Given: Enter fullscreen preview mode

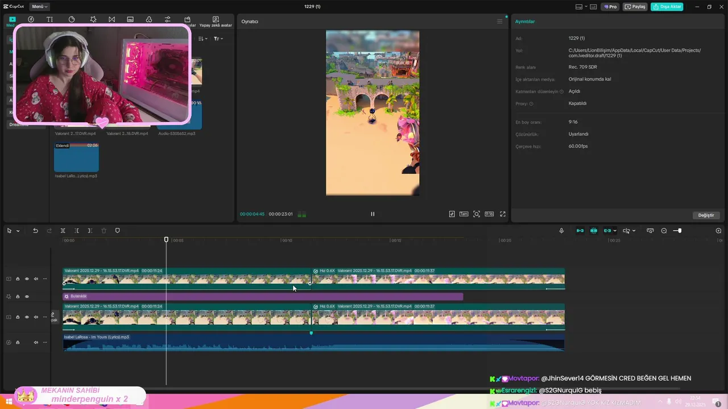Looking at the screenshot, I should point(503,214).
